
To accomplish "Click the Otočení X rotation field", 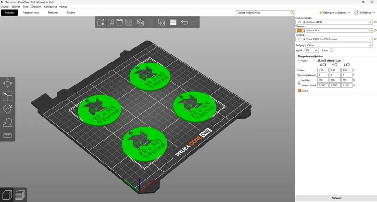I will click(323, 75).
